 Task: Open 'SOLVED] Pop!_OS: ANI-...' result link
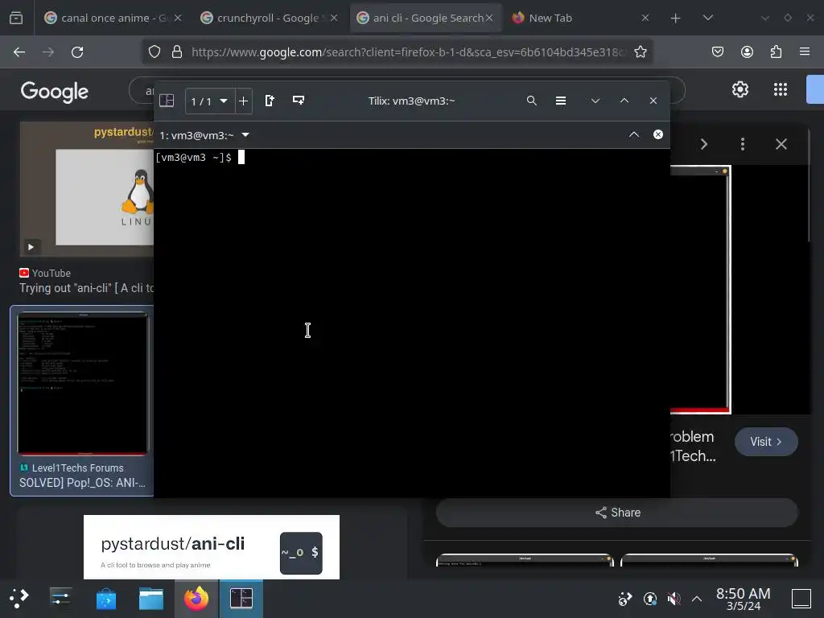[83, 483]
